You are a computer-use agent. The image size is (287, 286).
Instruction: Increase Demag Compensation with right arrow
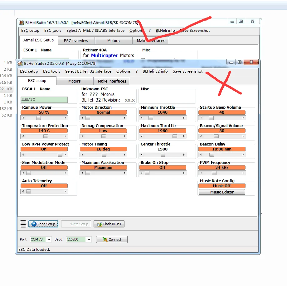[x=125, y=136]
